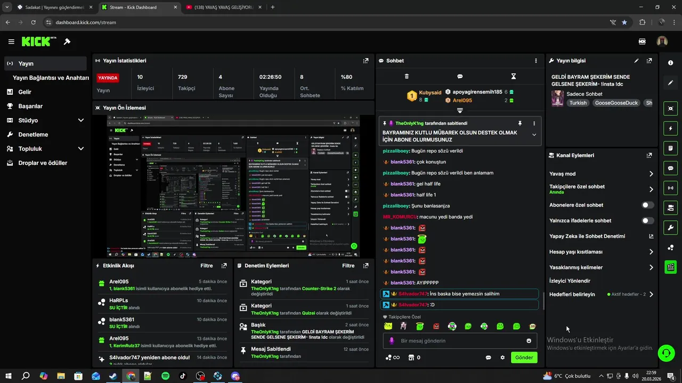Open emoji picker in message field
Image resolution: width=682 pixels, height=383 pixels.
pyautogui.click(x=529, y=341)
